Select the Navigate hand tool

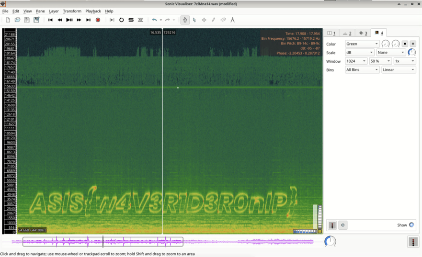point(185,20)
